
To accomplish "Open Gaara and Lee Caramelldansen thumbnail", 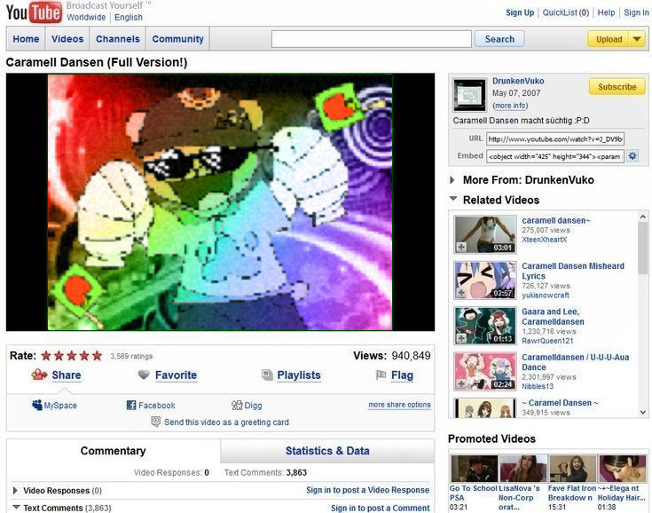I will pos(485,326).
